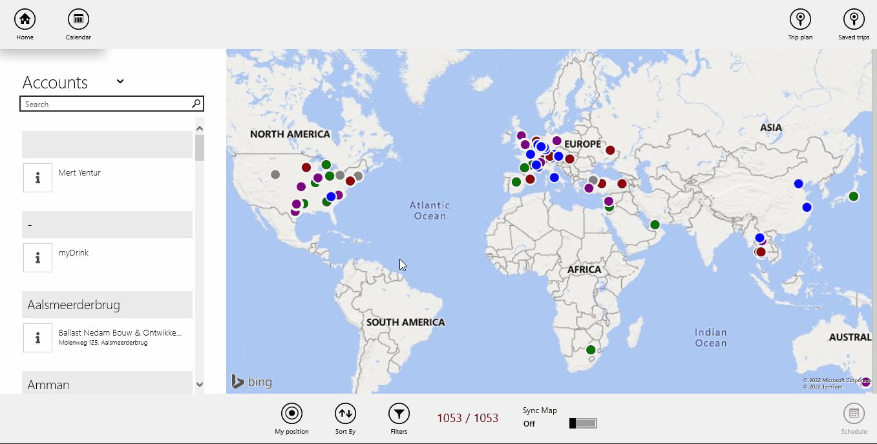
Task: Open the Filters funnel icon
Action: click(x=399, y=414)
